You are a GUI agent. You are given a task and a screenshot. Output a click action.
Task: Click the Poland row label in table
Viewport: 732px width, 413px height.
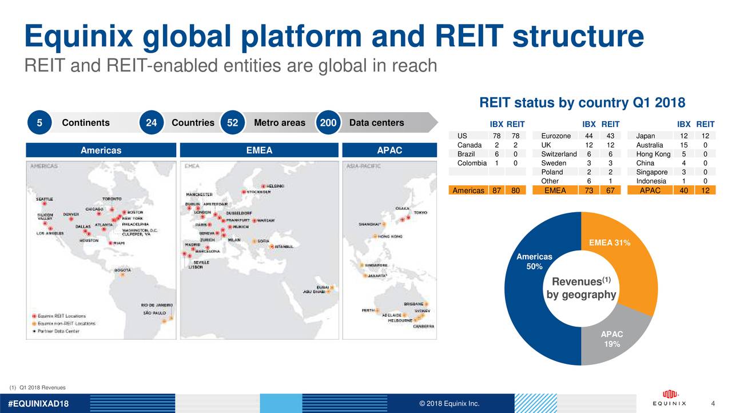[x=552, y=172]
